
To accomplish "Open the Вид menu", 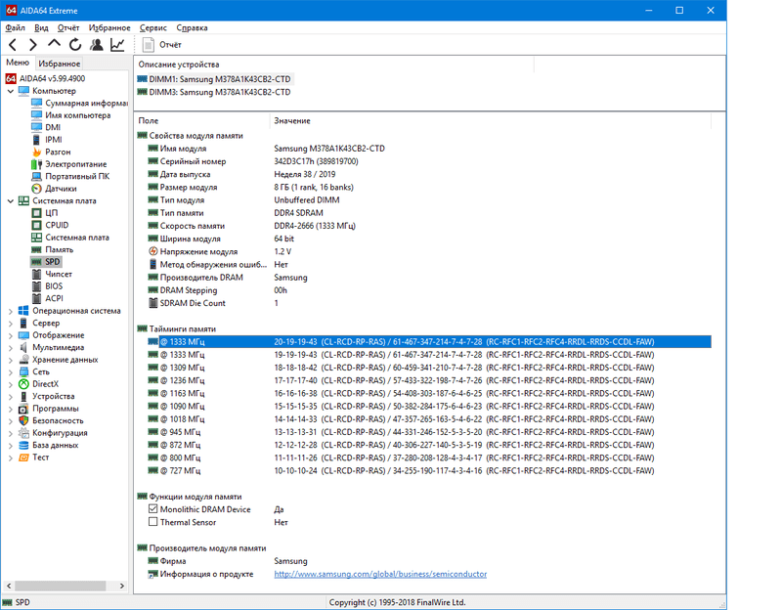I will 41,28.
